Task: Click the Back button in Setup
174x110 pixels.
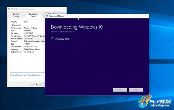Action: click(120, 90)
